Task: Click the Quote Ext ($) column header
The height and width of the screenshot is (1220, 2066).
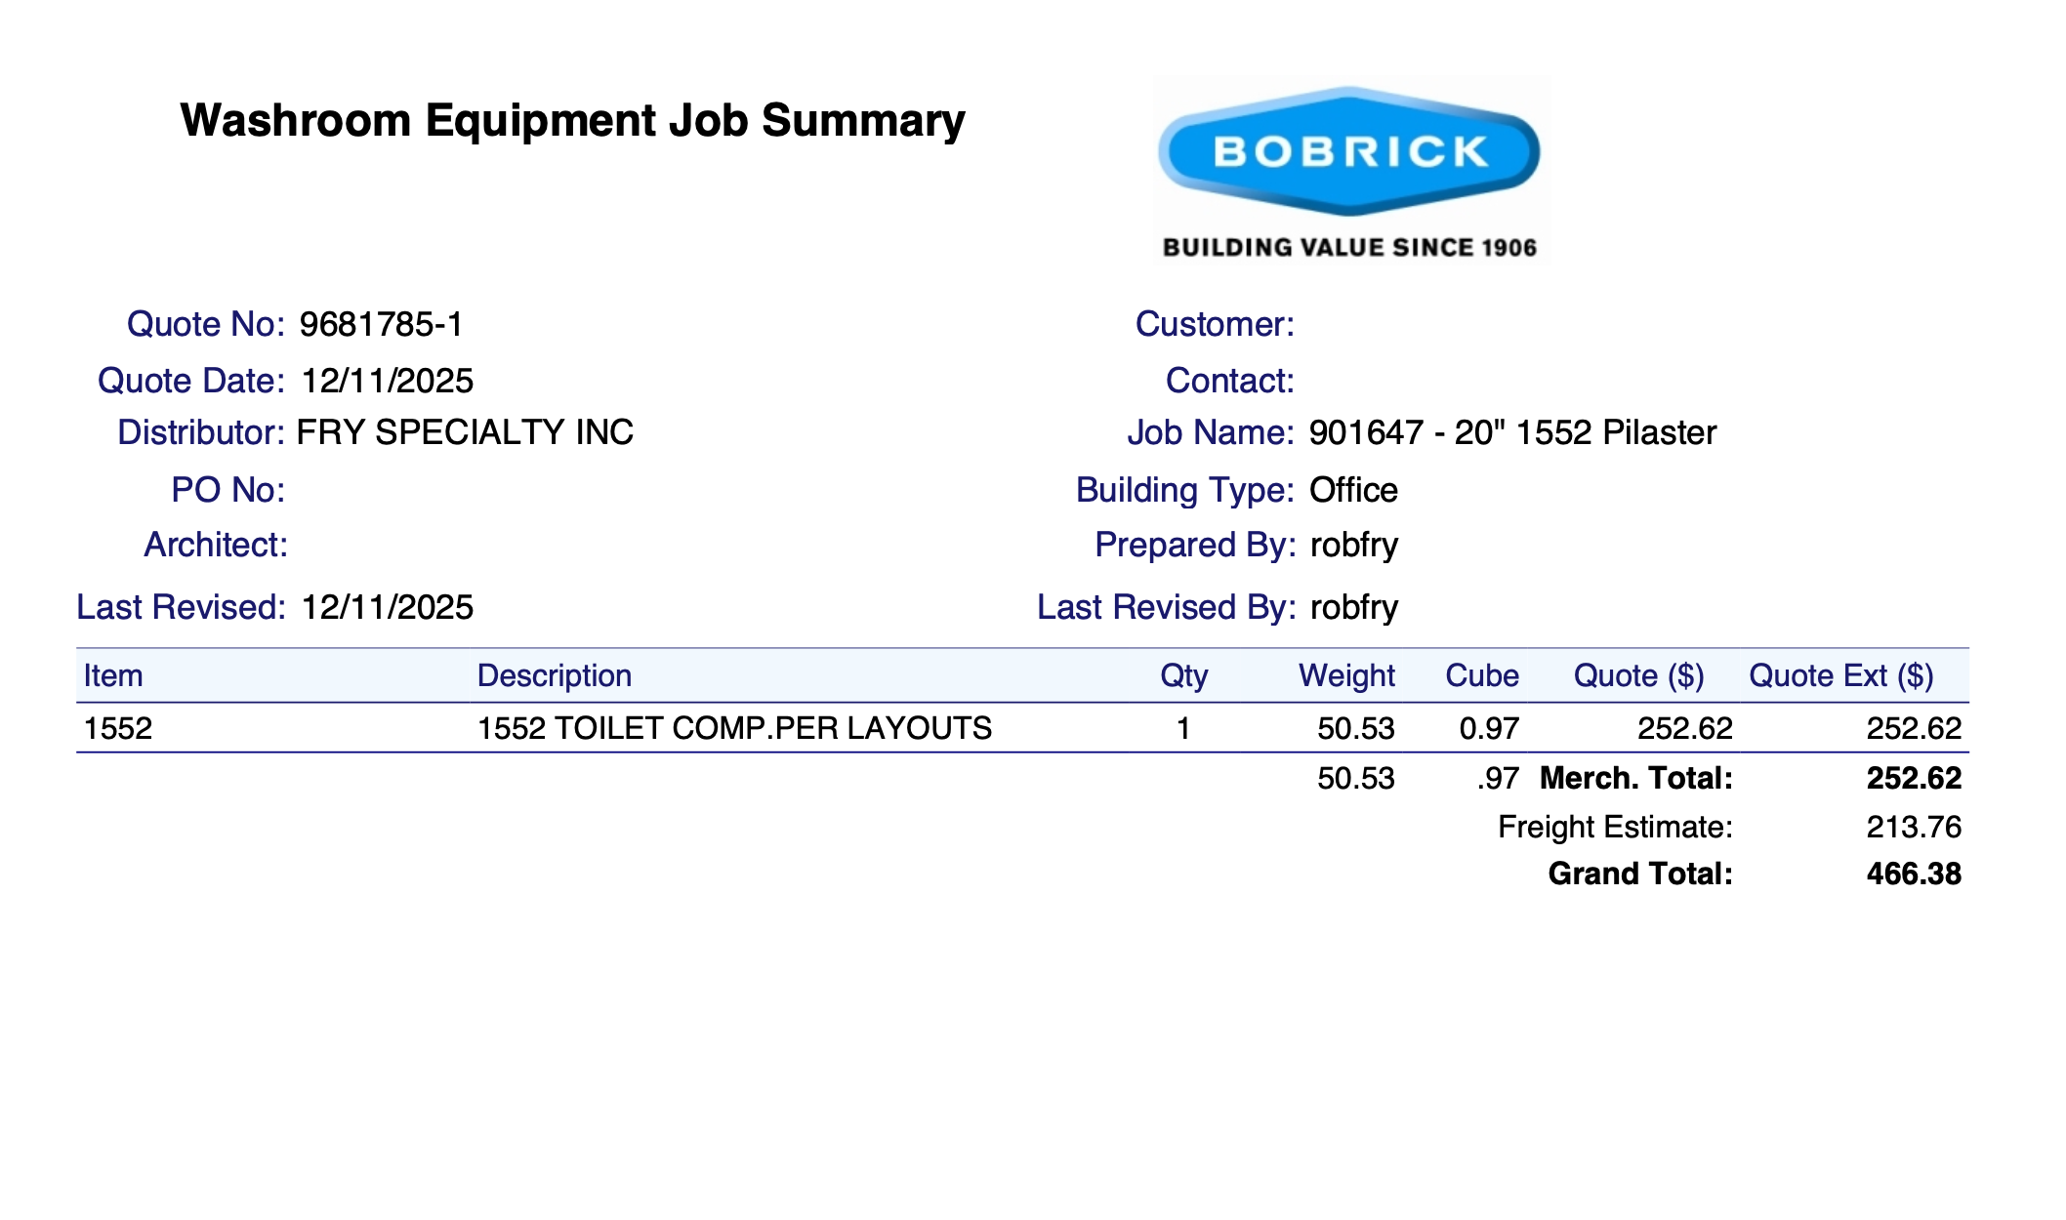Action: click(1840, 675)
